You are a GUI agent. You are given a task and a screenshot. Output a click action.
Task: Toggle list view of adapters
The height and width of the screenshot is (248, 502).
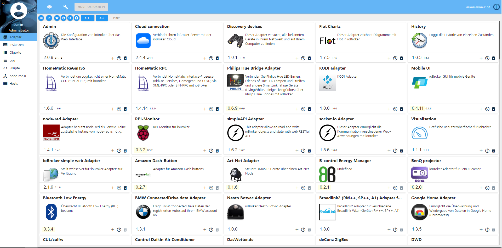[x=41, y=18]
